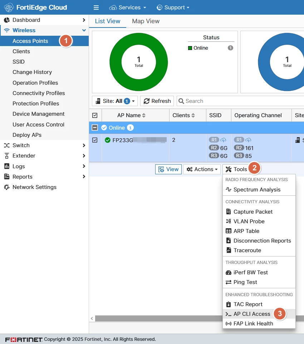Expand the Logs menu chevron
Viewport: 304px width, 344px height.
[x=84, y=166]
